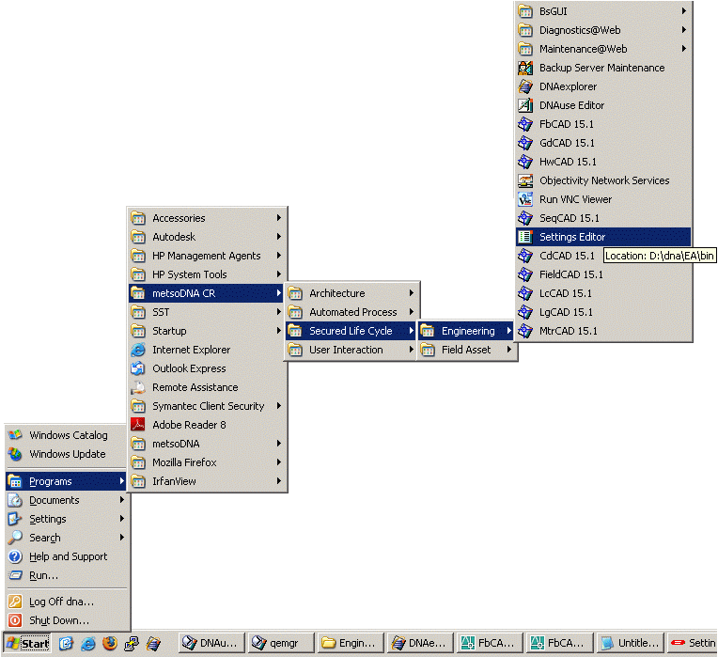Expand HP Management Agents arrow
This screenshot has width=718, height=657.
(x=278, y=256)
